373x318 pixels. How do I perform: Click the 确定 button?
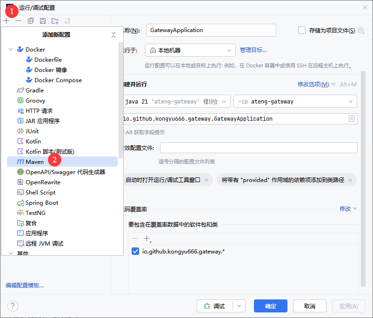pos(270,306)
